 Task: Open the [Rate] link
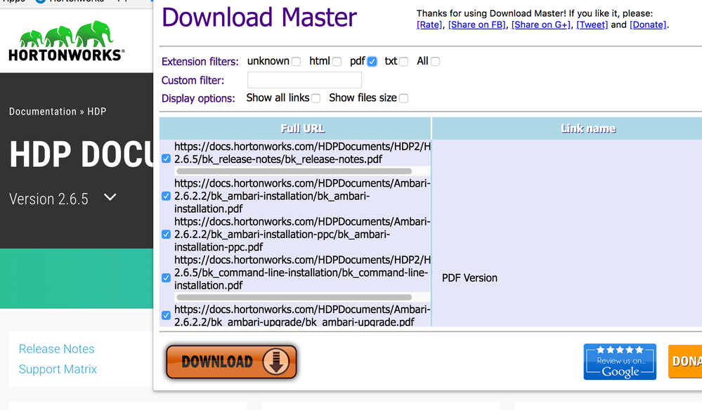[x=429, y=25]
